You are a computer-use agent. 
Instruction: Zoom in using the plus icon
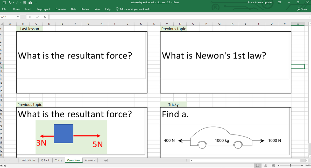click(302, 165)
